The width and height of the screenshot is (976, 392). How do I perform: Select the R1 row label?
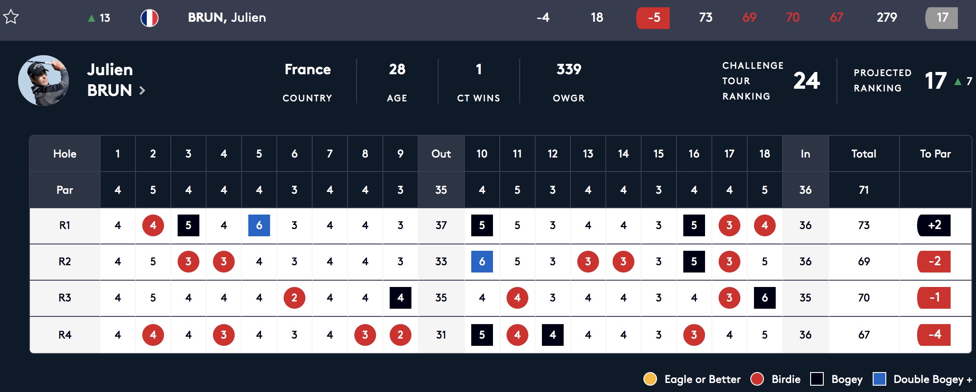pos(65,225)
